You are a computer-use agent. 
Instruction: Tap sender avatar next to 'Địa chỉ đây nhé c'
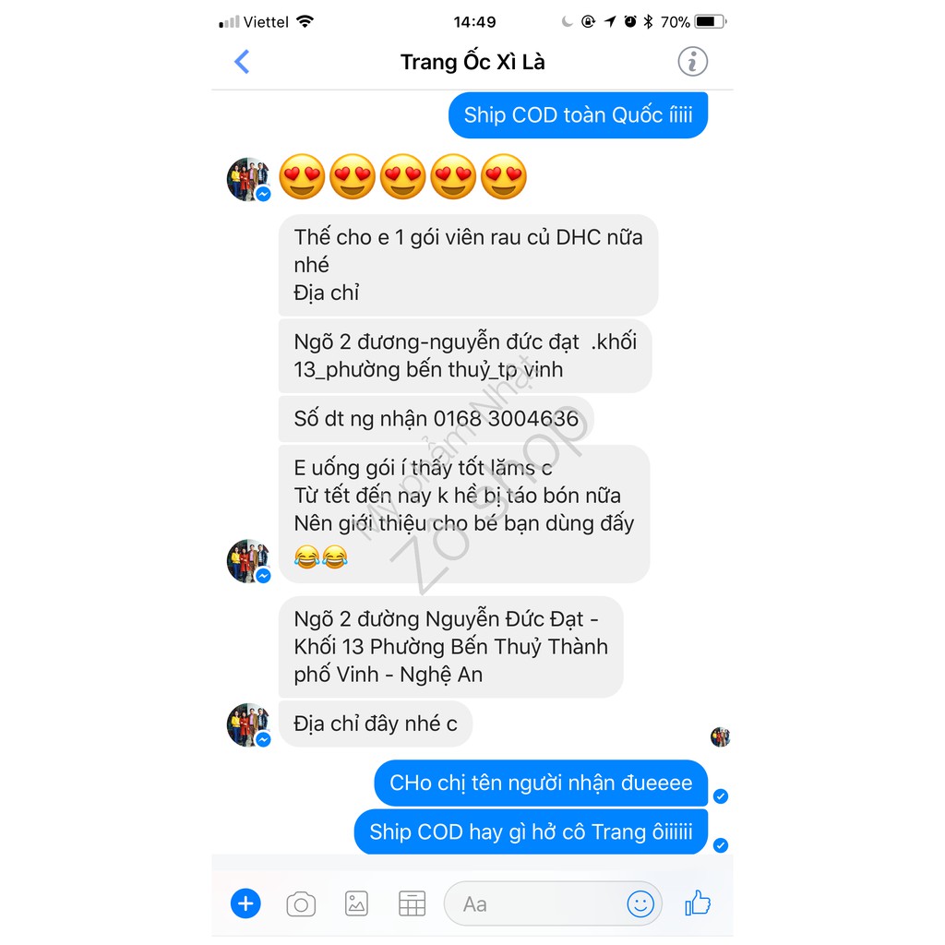pyautogui.click(x=248, y=724)
